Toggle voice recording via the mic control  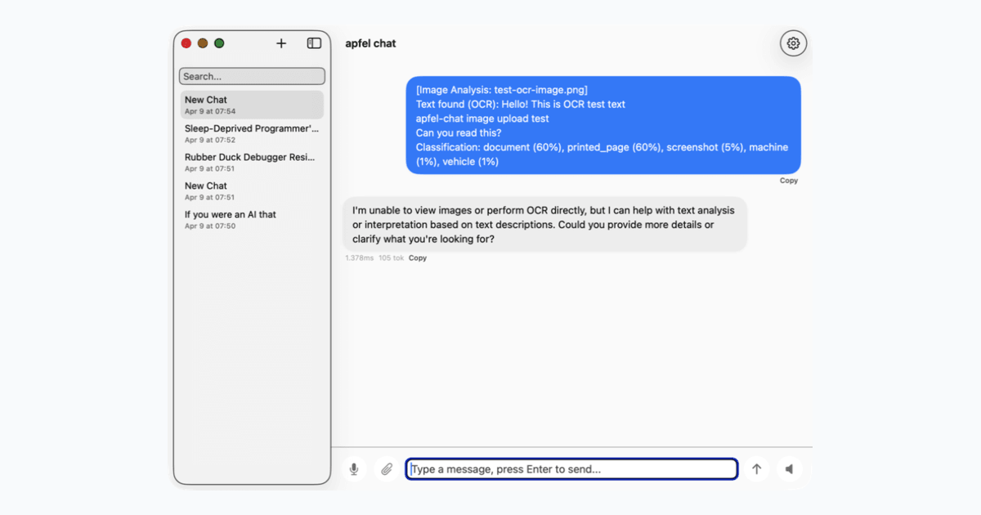[354, 468]
